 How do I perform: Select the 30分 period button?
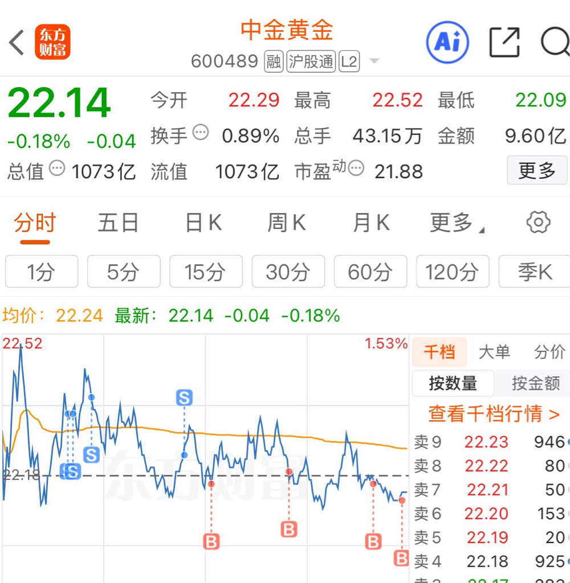(x=288, y=272)
